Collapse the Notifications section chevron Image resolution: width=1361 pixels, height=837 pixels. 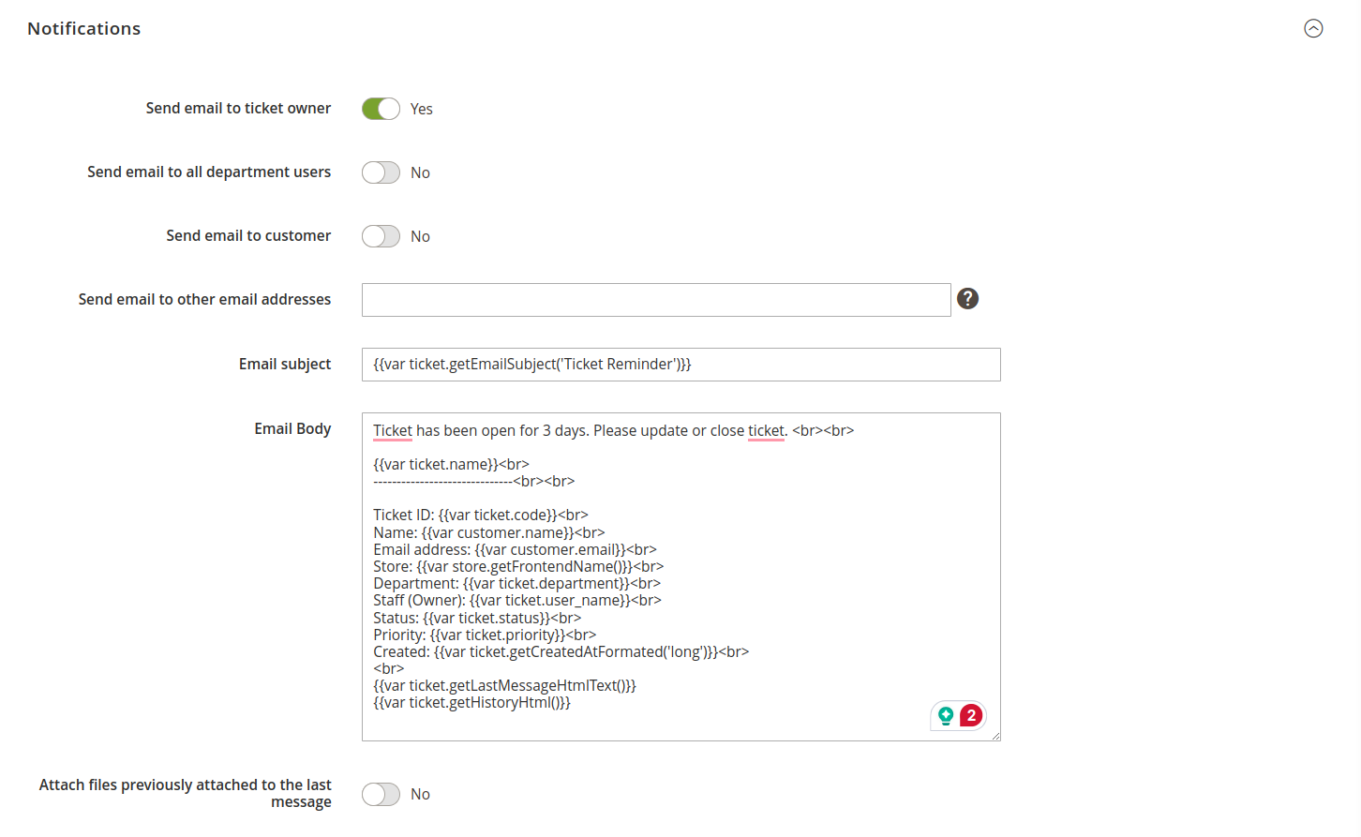pos(1313,29)
